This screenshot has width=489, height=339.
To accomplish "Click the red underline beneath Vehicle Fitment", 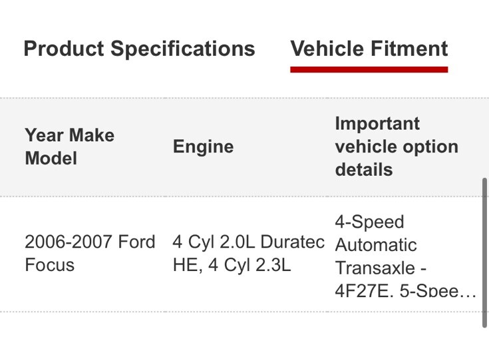I will tap(369, 69).
